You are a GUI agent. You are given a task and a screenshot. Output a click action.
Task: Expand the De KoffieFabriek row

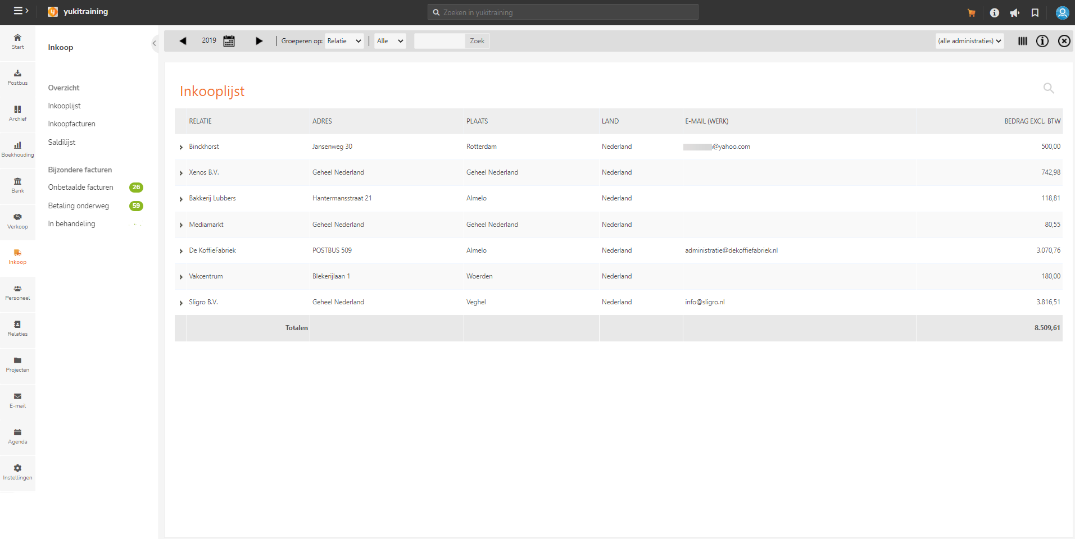181,251
